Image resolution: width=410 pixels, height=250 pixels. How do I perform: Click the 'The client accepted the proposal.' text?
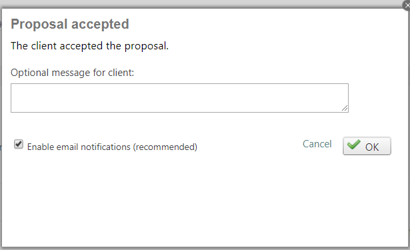(90, 46)
